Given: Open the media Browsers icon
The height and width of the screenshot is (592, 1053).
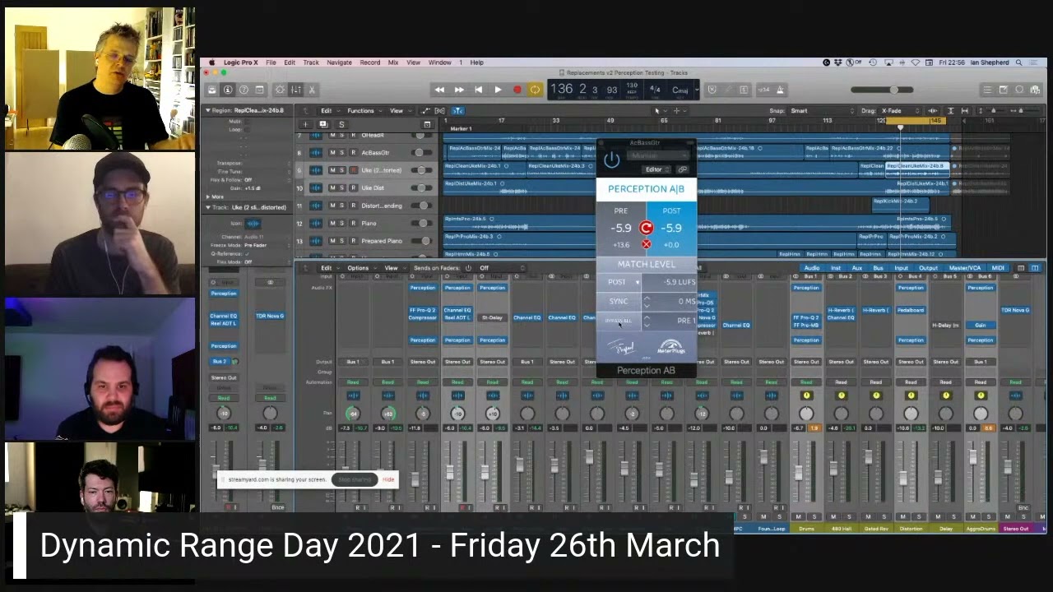Looking at the screenshot, I should [1035, 90].
